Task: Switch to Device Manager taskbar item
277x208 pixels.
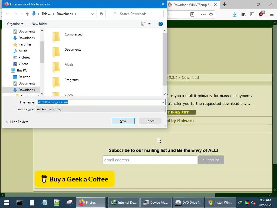Action: [x=156, y=203]
